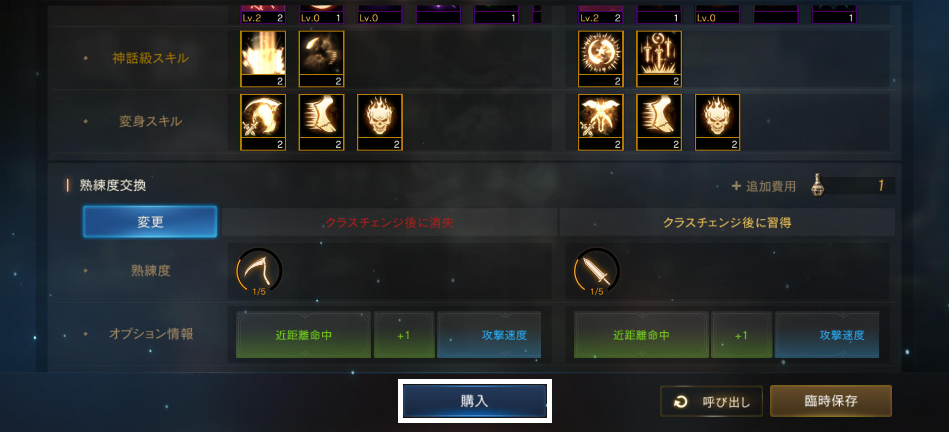Click the falling swords mythic skill icon
This screenshot has width=949, height=432.
(659, 59)
